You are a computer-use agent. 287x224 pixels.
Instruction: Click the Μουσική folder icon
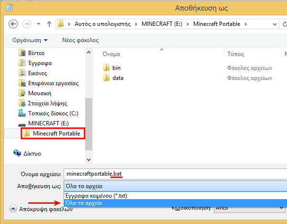[x=22, y=93]
